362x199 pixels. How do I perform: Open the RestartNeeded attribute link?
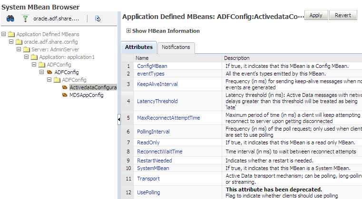[155, 161]
